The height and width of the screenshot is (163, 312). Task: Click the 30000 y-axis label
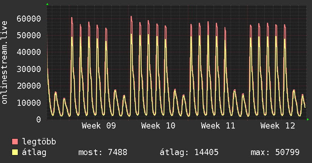coord(29,69)
